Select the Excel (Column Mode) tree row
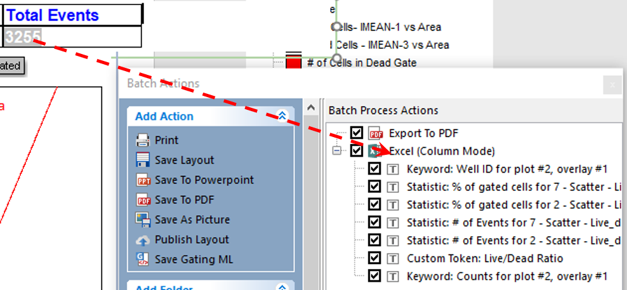Screen dimensions: 627x290 click(442, 151)
